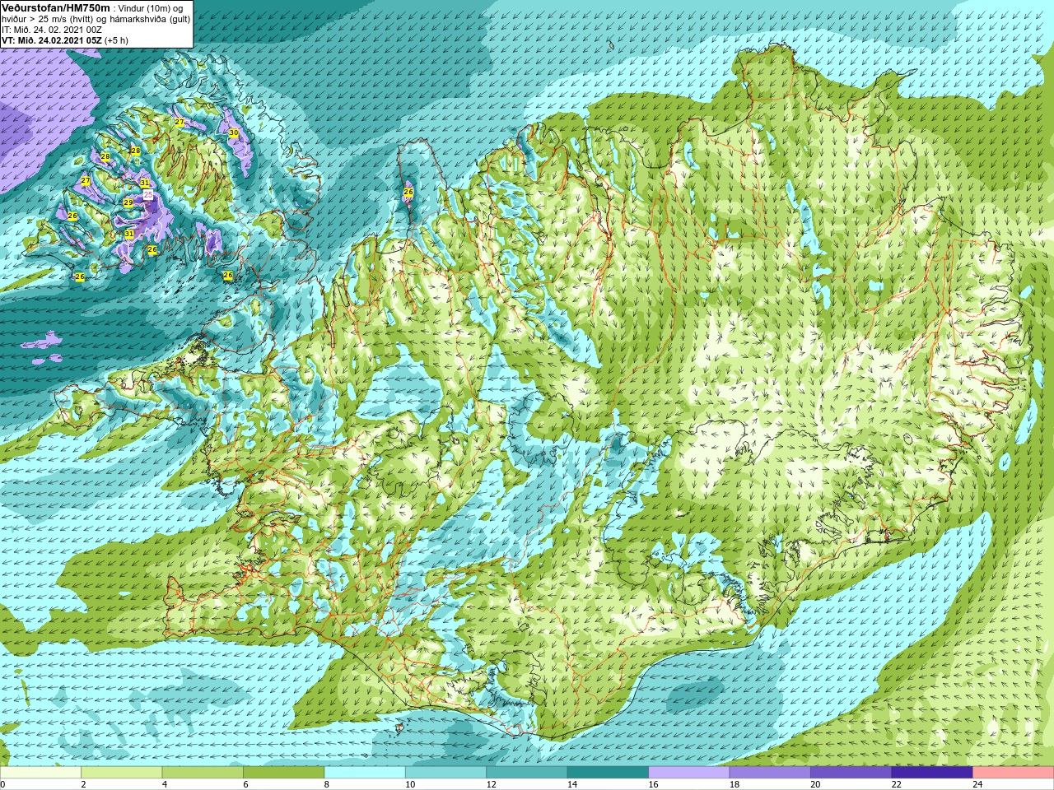
Task: Click the yellow gust label "29"
Action: point(128,202)
